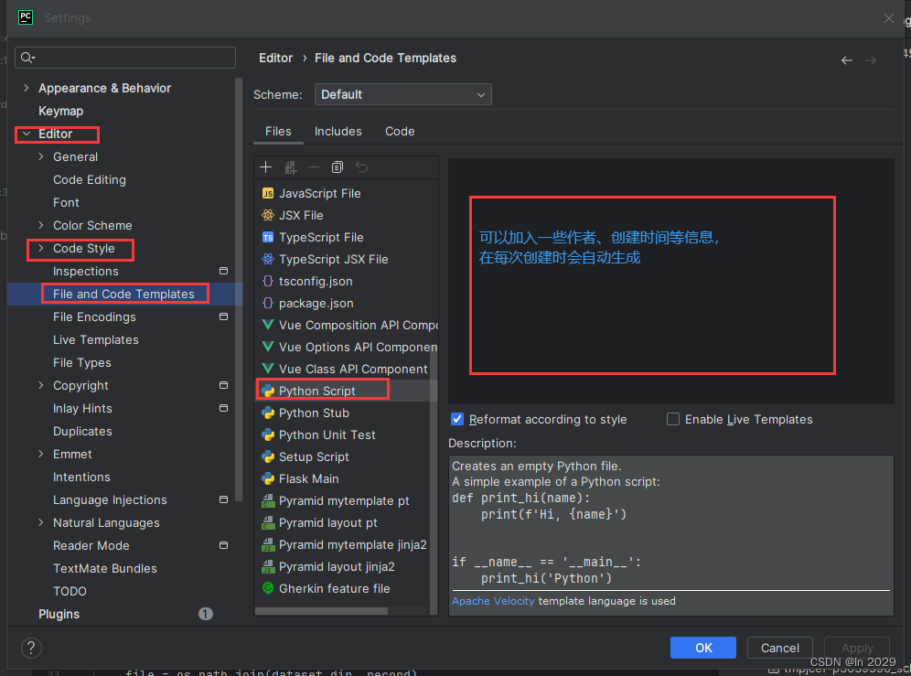
Task: Click the project-level icon beside Inspections
Action: 223,271
